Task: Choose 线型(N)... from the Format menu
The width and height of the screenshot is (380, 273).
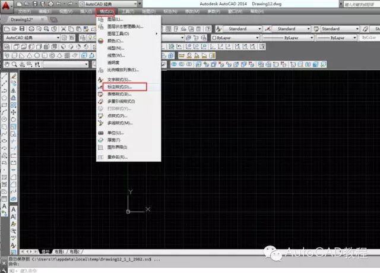Action: (129, 48)
